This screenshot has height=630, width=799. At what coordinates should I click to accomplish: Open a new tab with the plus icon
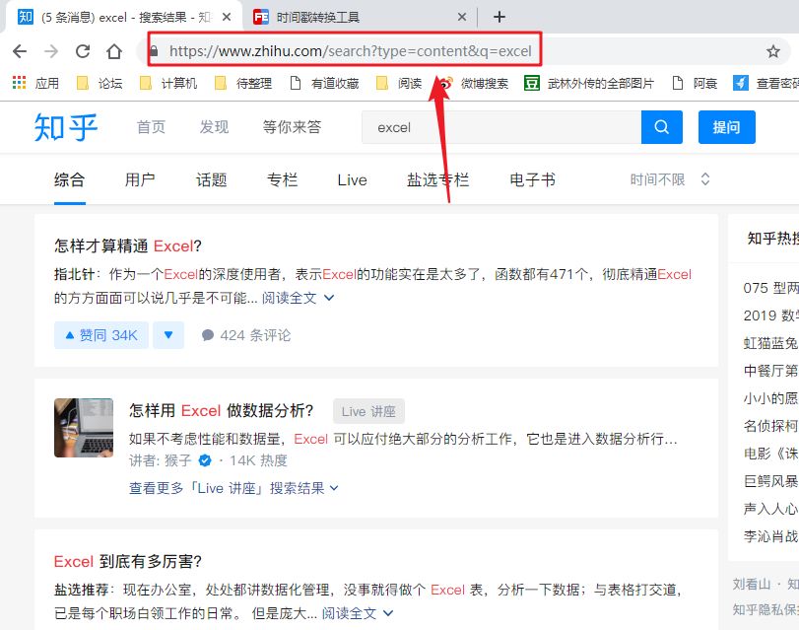pyautogui.click(x=499, y=17)
